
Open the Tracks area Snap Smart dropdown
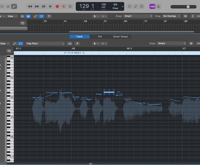point(138,16)
